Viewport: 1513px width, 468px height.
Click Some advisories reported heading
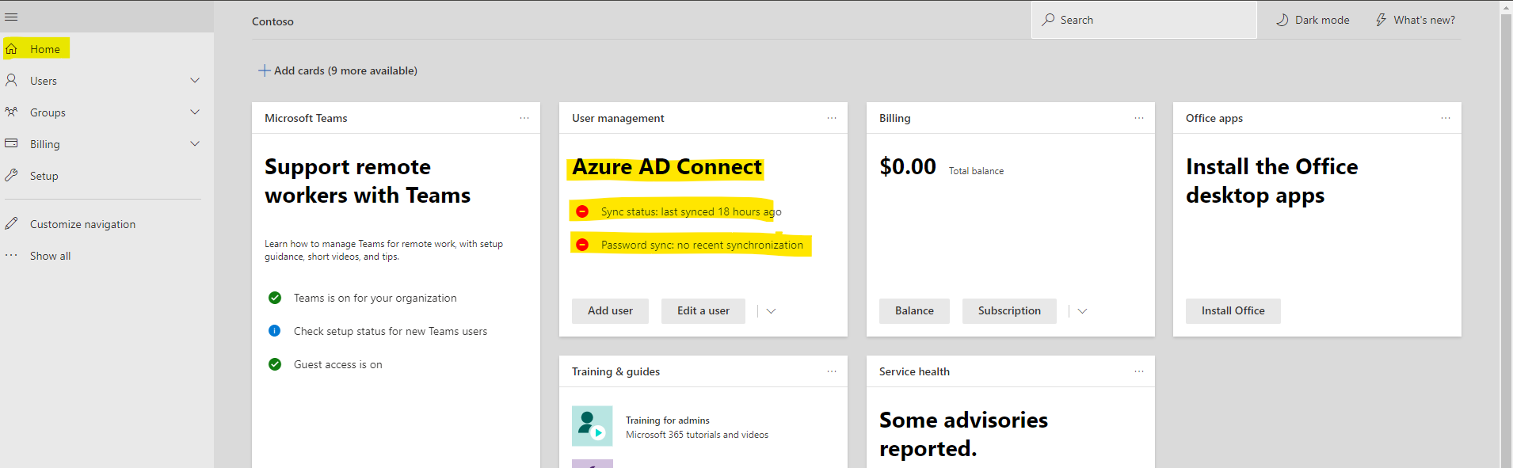point(963,434)
